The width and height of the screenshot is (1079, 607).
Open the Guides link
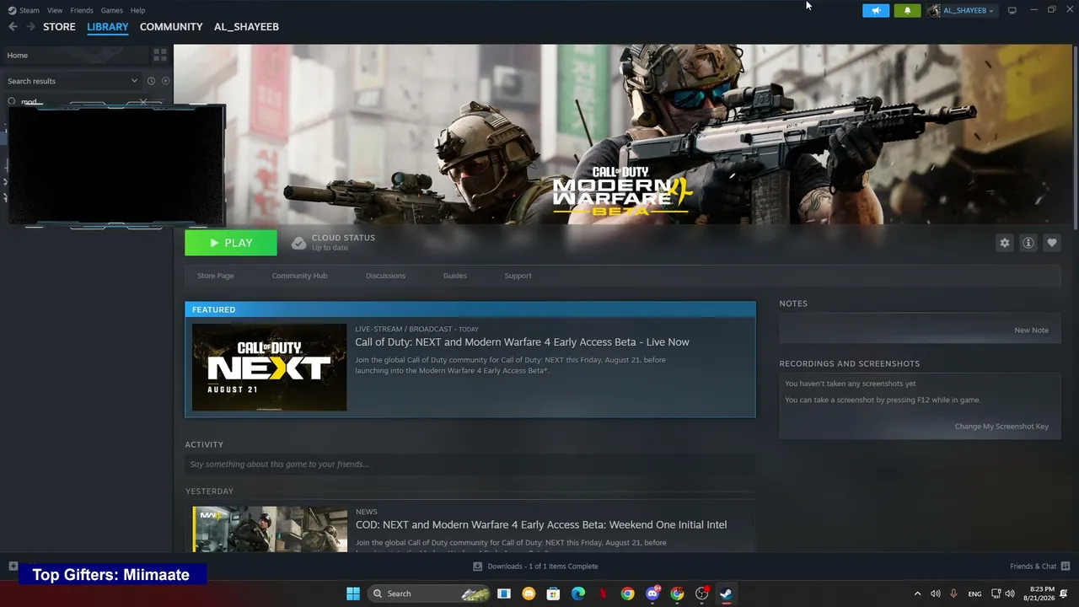pyautogui.click(x=455, y=276)
